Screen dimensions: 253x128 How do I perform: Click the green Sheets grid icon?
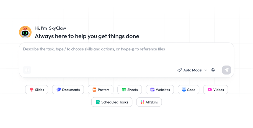tap(124, 90)
